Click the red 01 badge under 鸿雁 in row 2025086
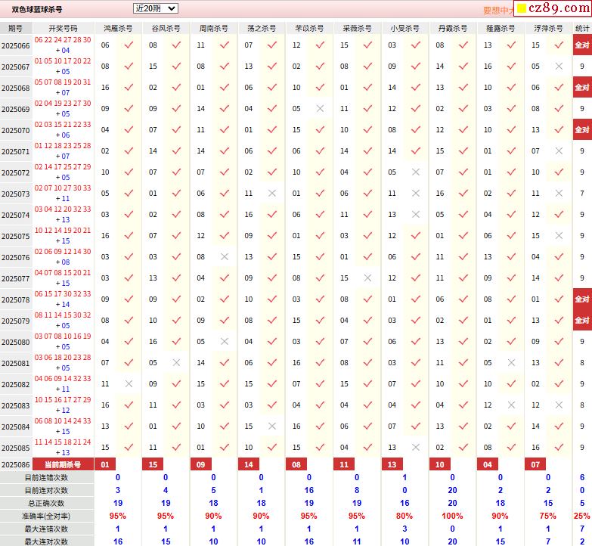Screen dimensions: 592x546 tap(105, 464)
